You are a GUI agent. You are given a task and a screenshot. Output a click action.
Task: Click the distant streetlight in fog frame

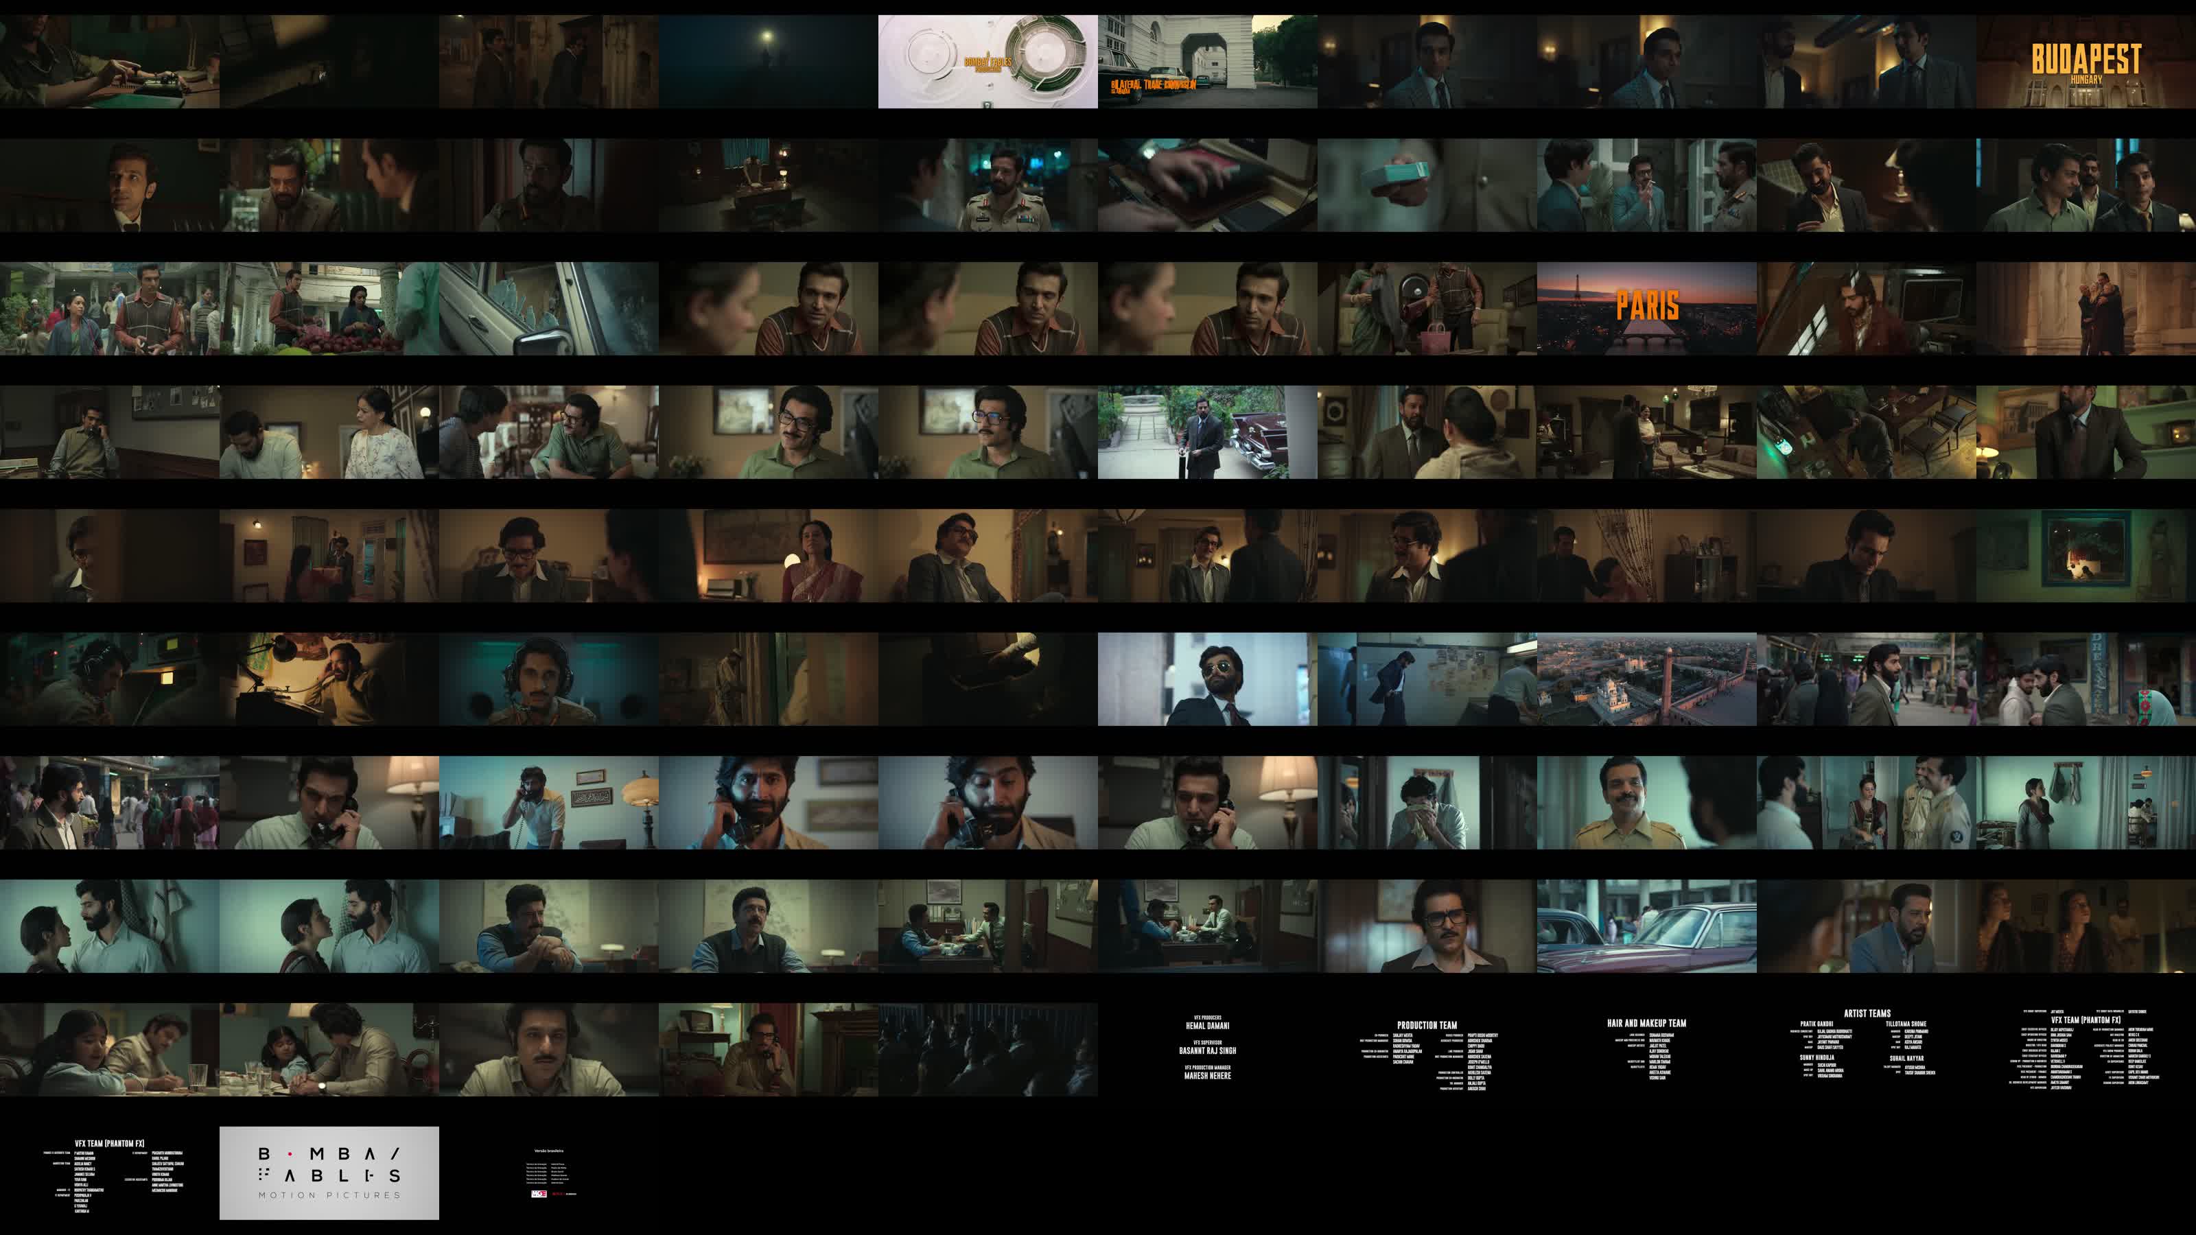(768, 61)
